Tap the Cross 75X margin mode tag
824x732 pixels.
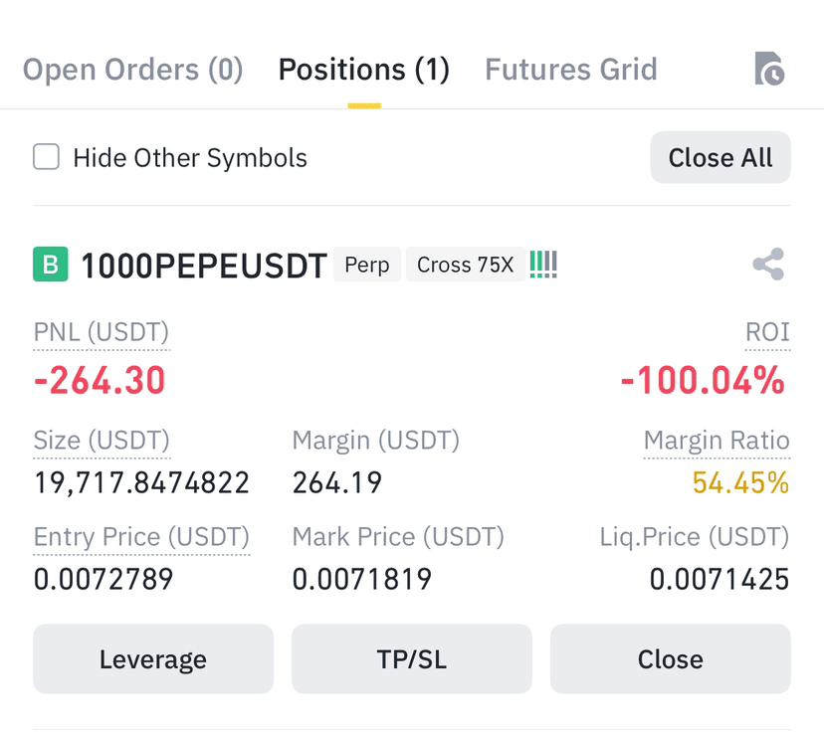[466, 265]
